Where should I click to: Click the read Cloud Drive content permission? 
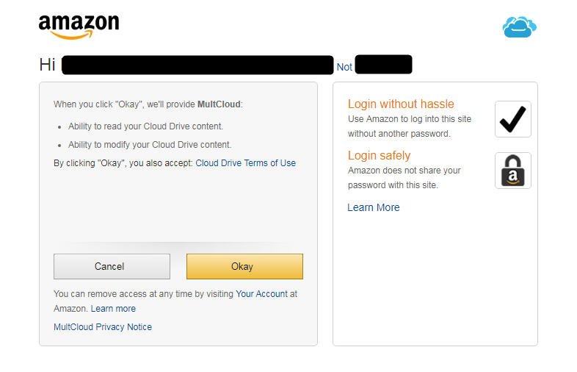tap(145, 126)
